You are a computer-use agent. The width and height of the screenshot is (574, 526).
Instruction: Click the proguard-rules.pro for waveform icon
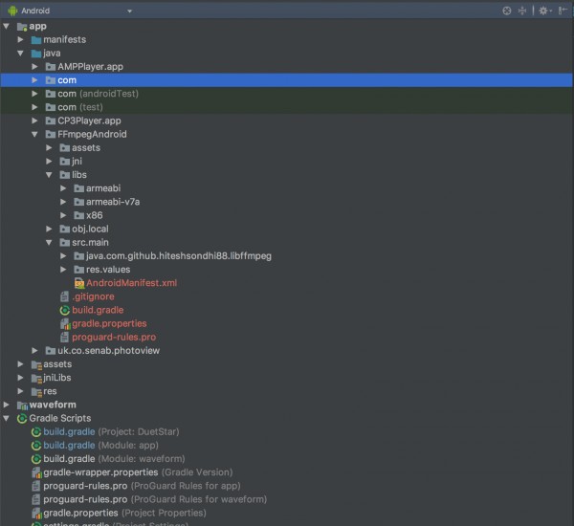click(36, 499)
